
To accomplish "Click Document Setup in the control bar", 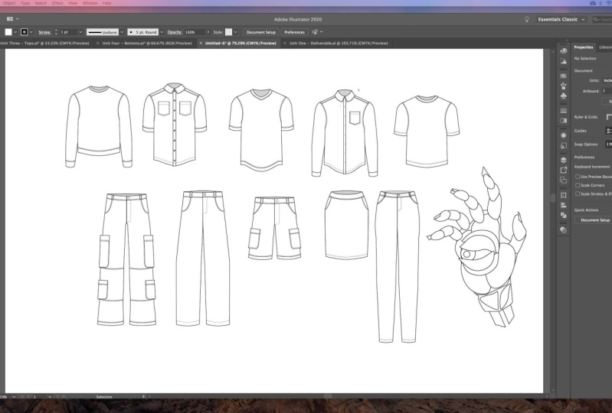I will 260,32.
